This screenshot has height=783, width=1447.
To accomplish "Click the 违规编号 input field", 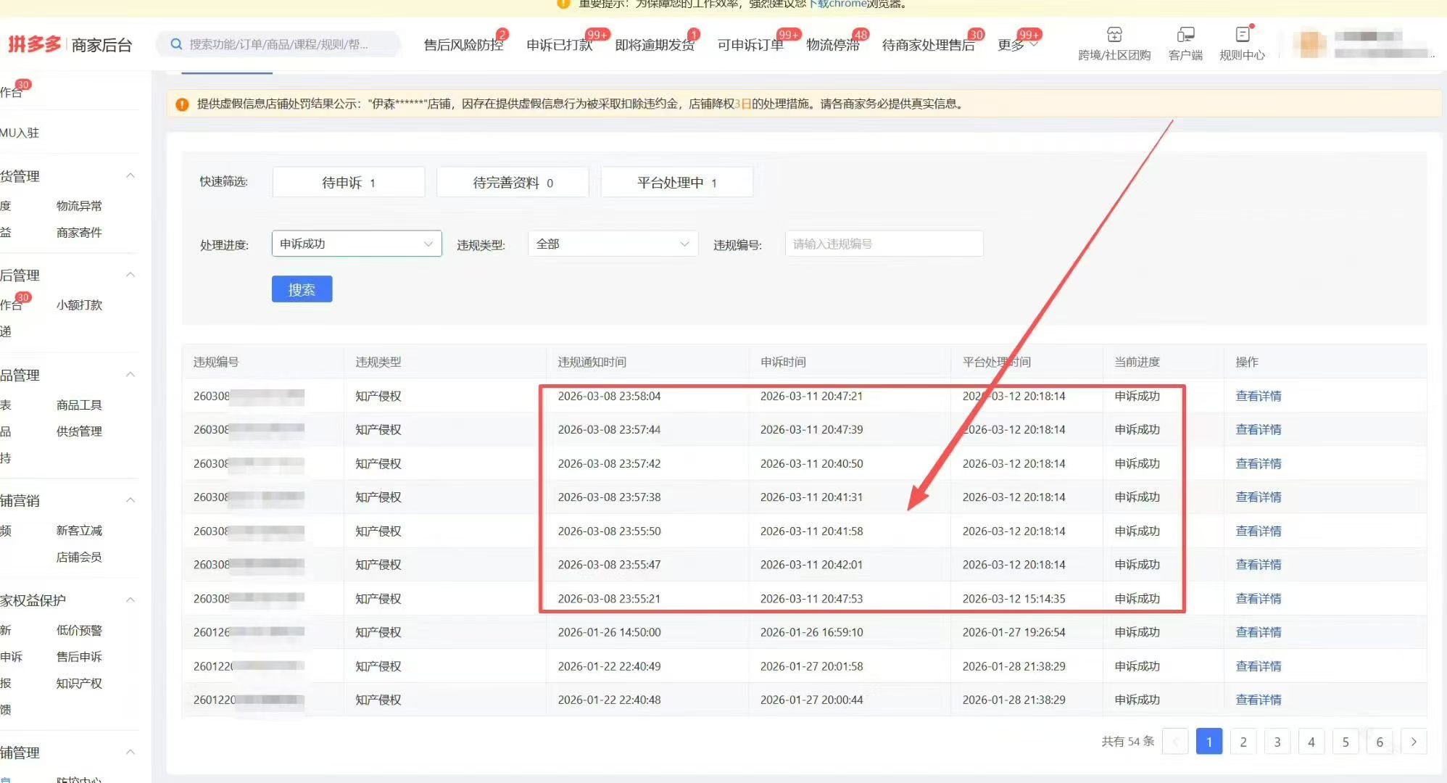I will (x=883, y=244).
